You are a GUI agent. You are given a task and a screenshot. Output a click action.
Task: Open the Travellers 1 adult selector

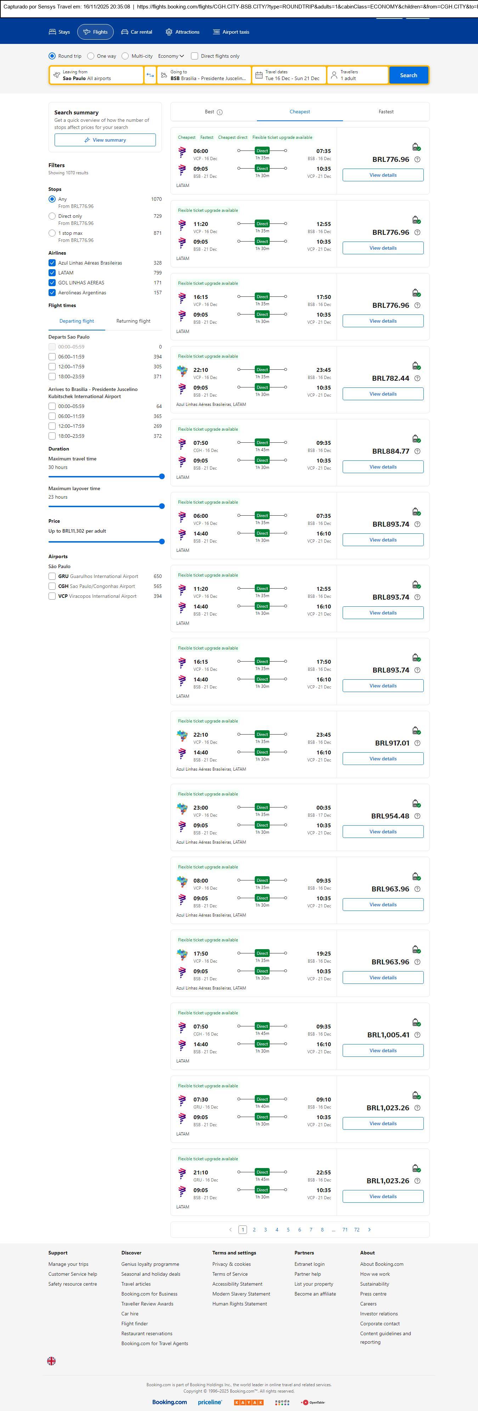pyautogui.click(x=358, y=75)
